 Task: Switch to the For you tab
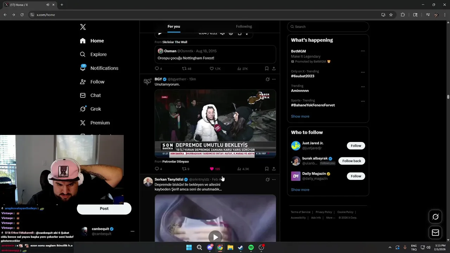tap(174, 26)
